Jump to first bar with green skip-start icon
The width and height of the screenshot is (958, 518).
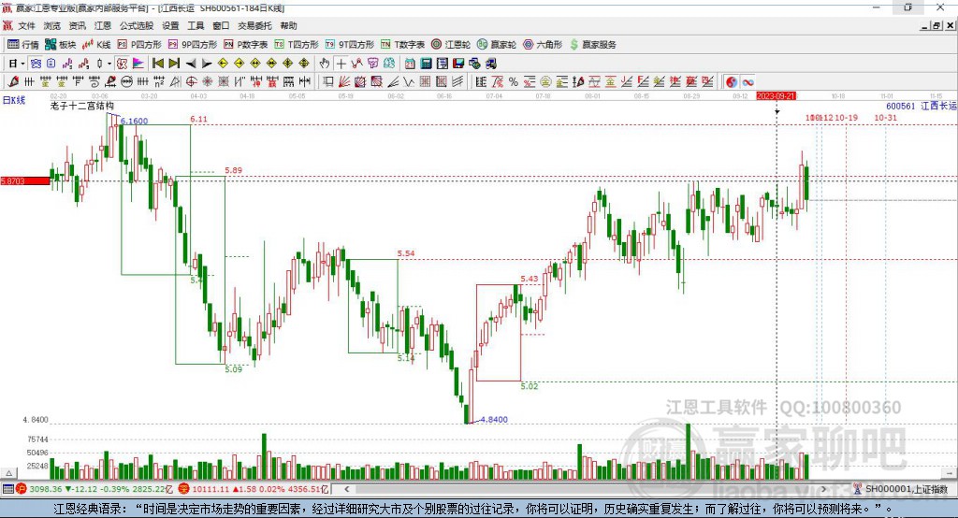point(158,64)
